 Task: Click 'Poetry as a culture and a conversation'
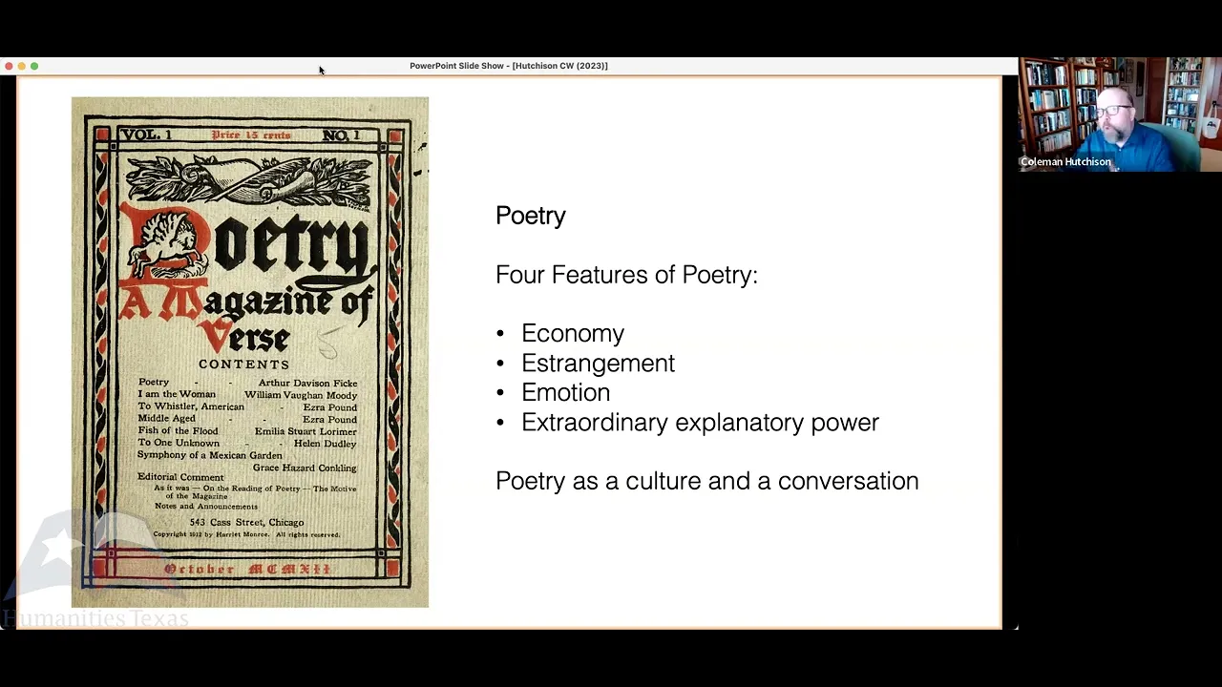coord(707,481)
